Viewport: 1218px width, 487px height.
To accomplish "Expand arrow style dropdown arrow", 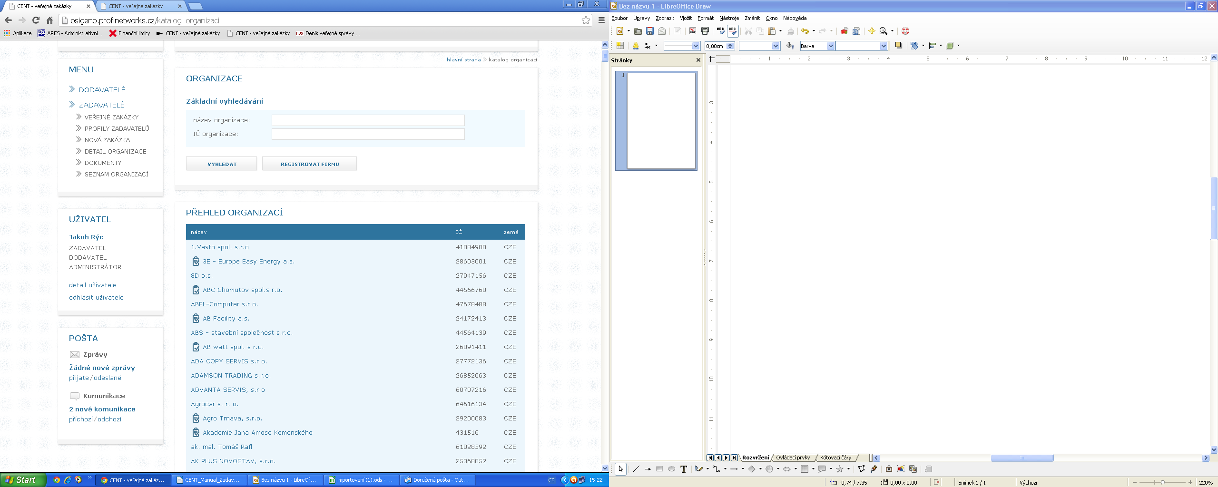I will pyautogui.click(x=656, y=46).
